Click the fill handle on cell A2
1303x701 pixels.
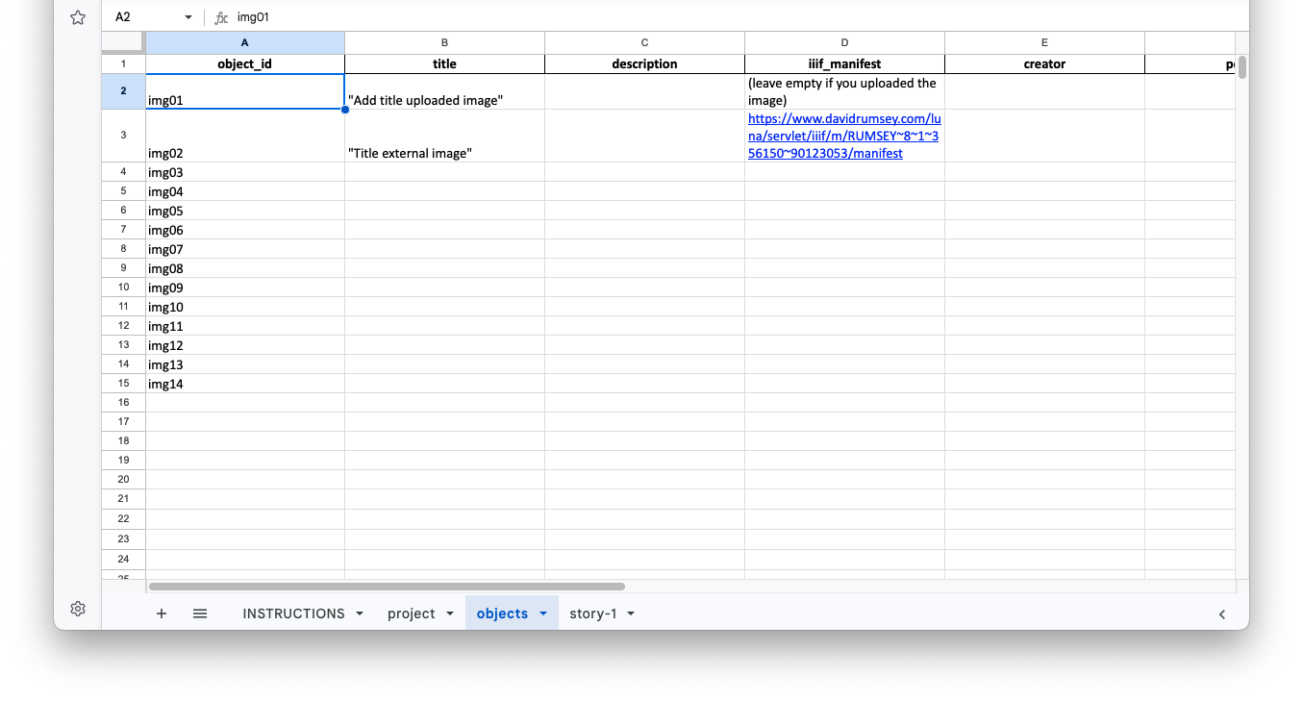click(x=344, y=109)
